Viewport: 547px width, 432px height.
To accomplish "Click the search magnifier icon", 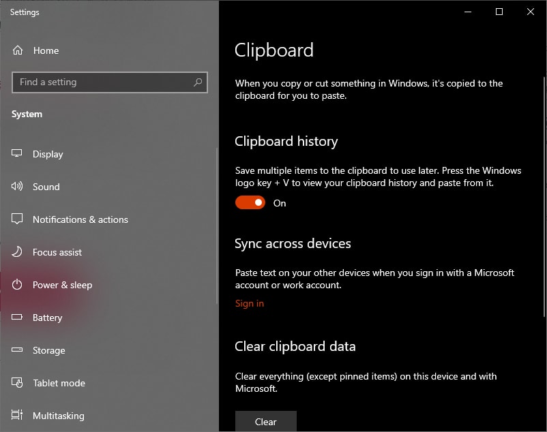I will [198, 82].
